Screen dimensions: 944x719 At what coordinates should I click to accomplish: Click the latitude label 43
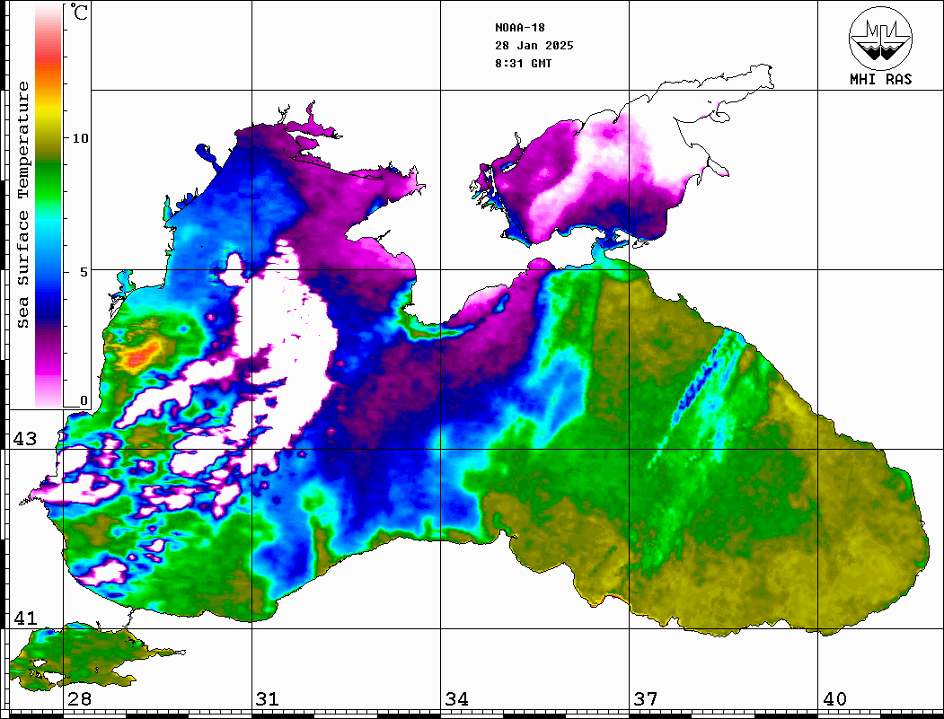pos(25,439)
